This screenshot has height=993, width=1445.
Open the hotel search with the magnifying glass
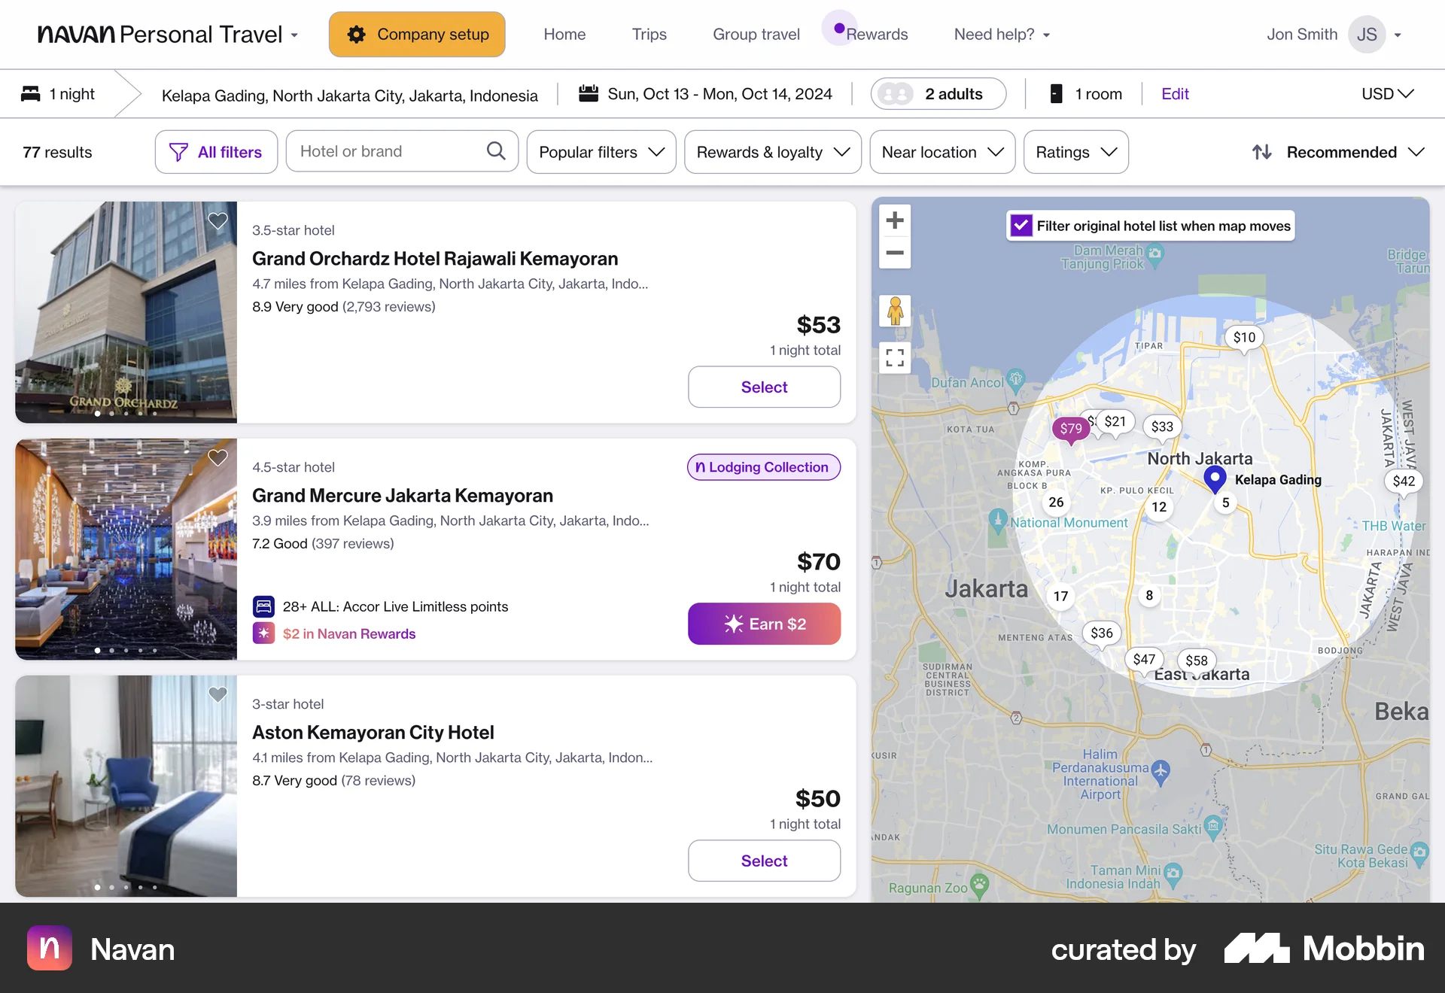tap(496, 150)
